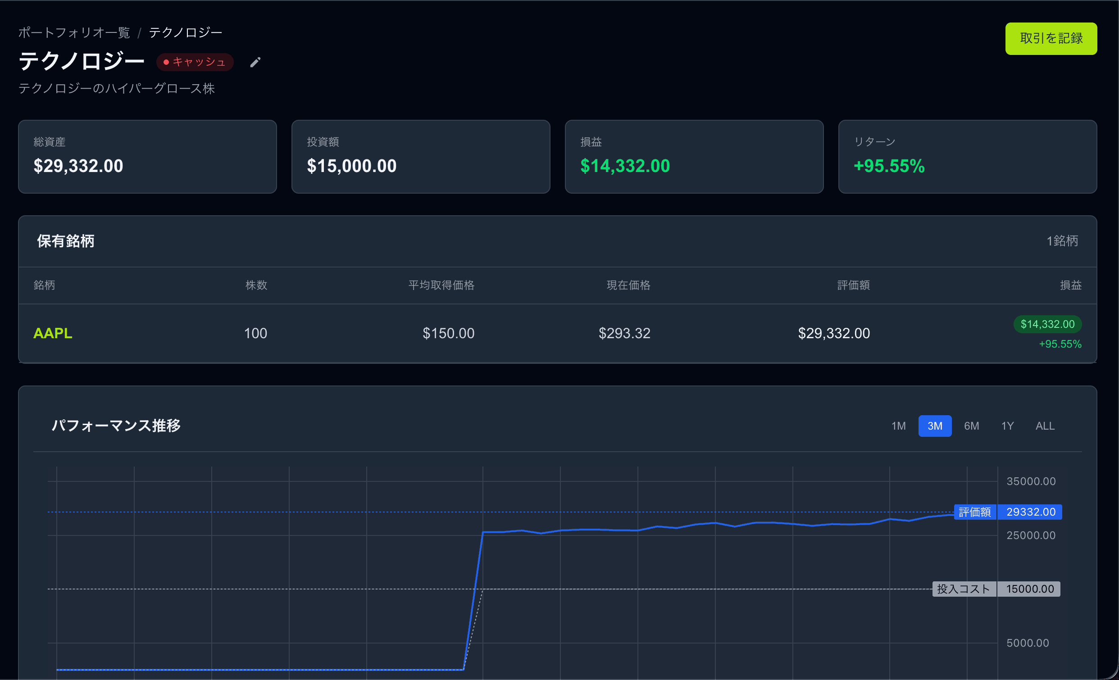The image size is (1119, 680).
Task: Click the テクノロジー breadcrumb item
Action: tap(185, 33)
